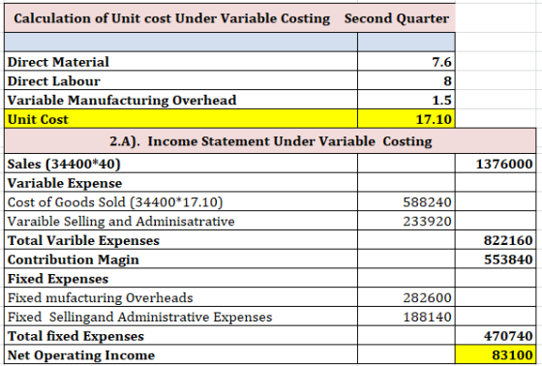Image resolution: width=542 pixels, height=366 pixels.
Task: Click the 'Second Quarter' header cell
Action: [397, 18]
